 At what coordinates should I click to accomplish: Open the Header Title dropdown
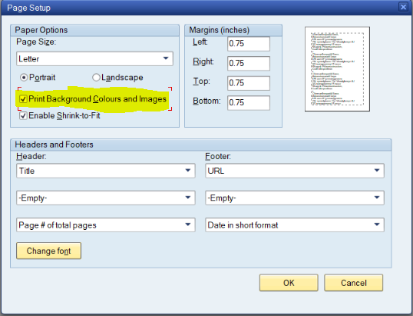[106, 171]
